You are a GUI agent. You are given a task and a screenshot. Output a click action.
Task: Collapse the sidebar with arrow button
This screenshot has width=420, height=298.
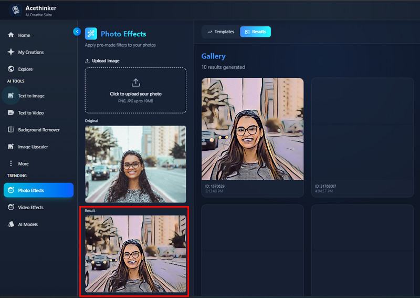pyautogui.click(x=77, y=32)
